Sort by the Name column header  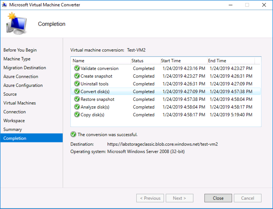coord(101,61)
